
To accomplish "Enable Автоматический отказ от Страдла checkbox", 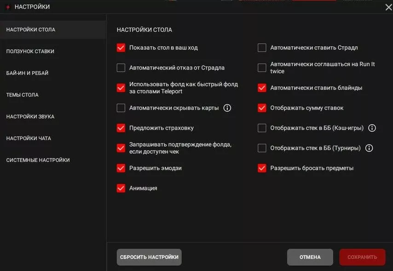I will (x=121, y=68).
